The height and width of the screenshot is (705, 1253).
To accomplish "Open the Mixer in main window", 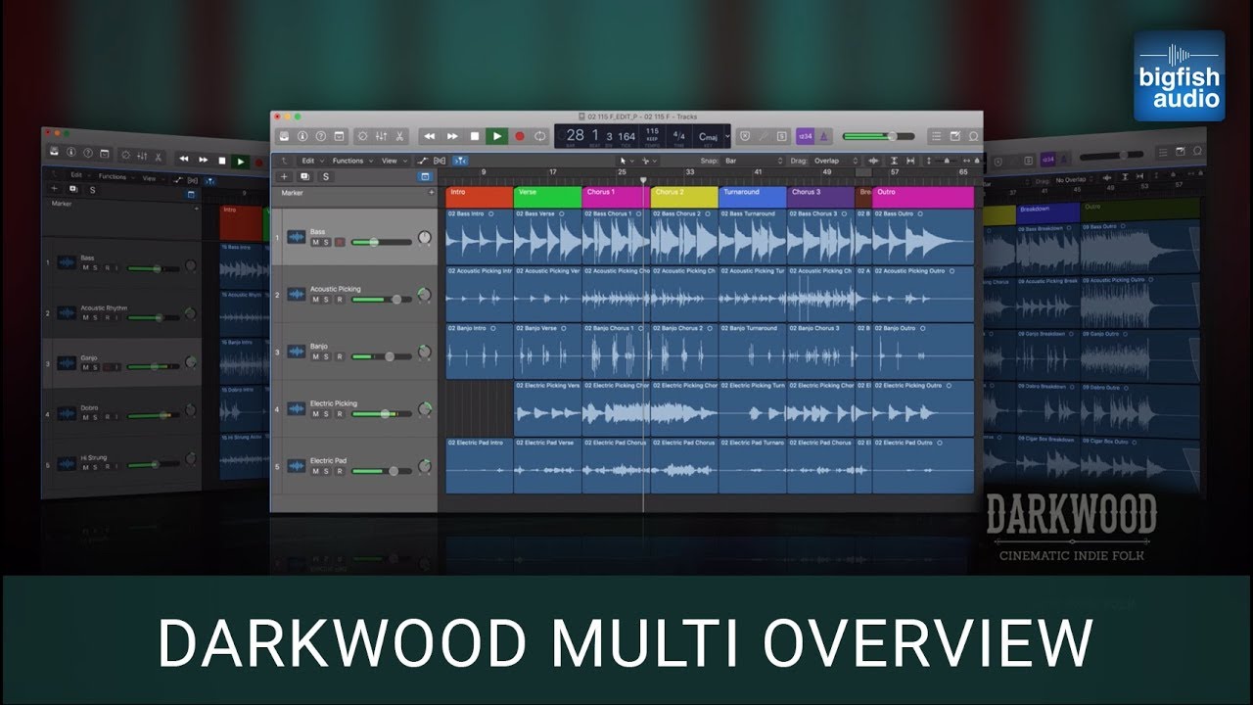I will (x=381, y=136).
